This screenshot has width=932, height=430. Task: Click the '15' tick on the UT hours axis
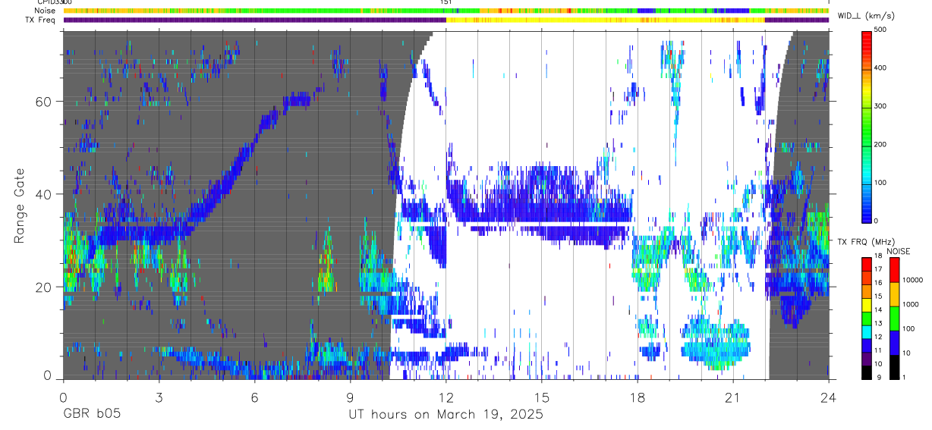pos(541,397)
